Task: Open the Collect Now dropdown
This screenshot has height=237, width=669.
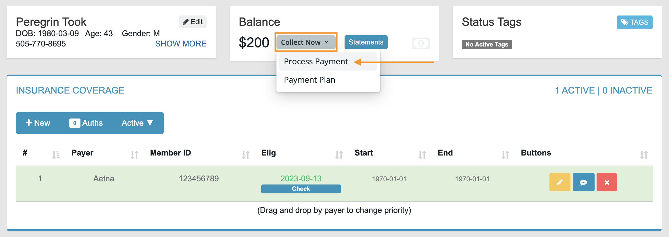Action: (x=305, y=42)
